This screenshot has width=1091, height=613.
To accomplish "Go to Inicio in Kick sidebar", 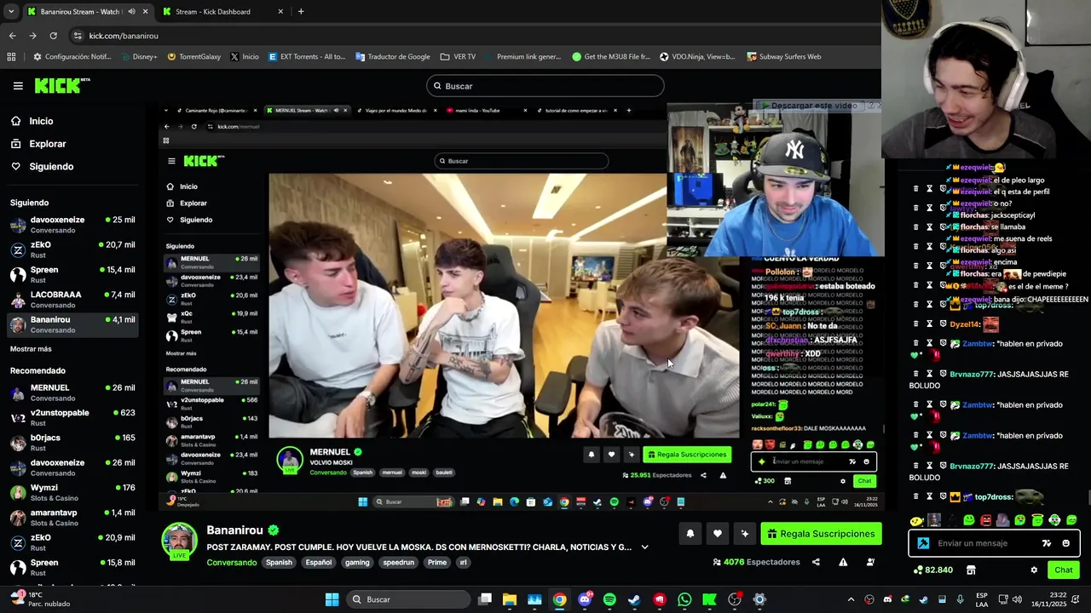I will coord(41,121).
